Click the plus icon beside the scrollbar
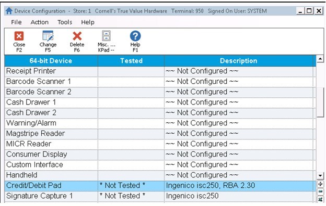The width and height of the screenshot is (326, 206). tap(320, 184)
